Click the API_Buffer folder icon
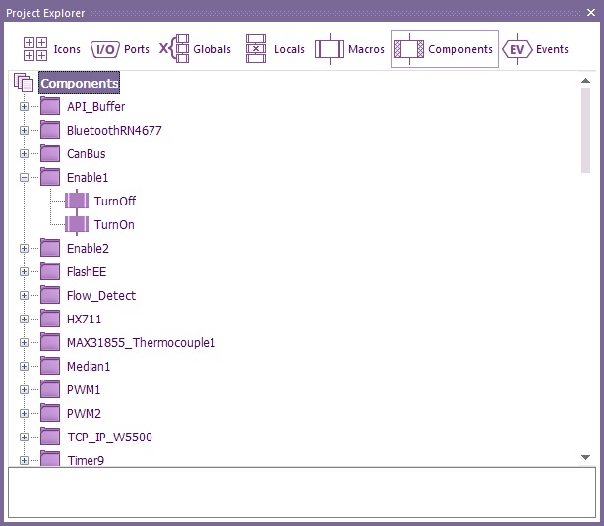Screen dimensions: 604x526 [50, 106]
